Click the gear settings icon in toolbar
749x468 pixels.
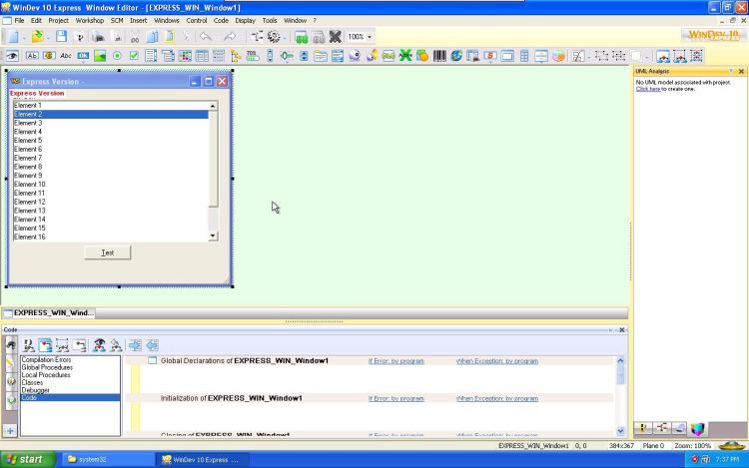coord(274,37)
